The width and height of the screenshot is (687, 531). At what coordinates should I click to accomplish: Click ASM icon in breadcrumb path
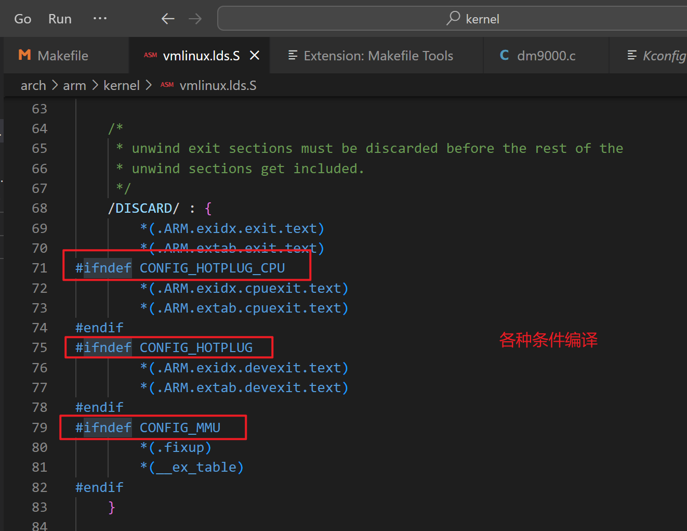pyautogui.click(x=167, y=85)
